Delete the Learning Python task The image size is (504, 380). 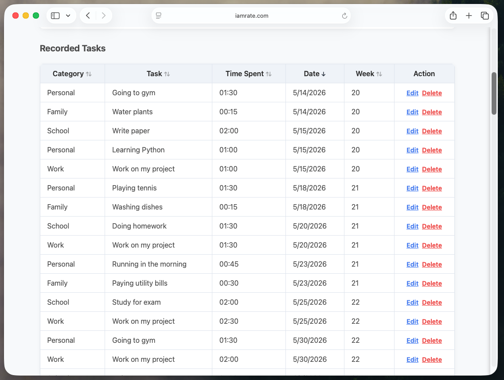click(x=432, y=150)
